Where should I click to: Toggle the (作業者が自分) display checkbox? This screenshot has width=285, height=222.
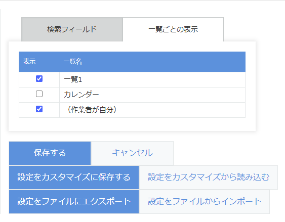coord(39,109)
